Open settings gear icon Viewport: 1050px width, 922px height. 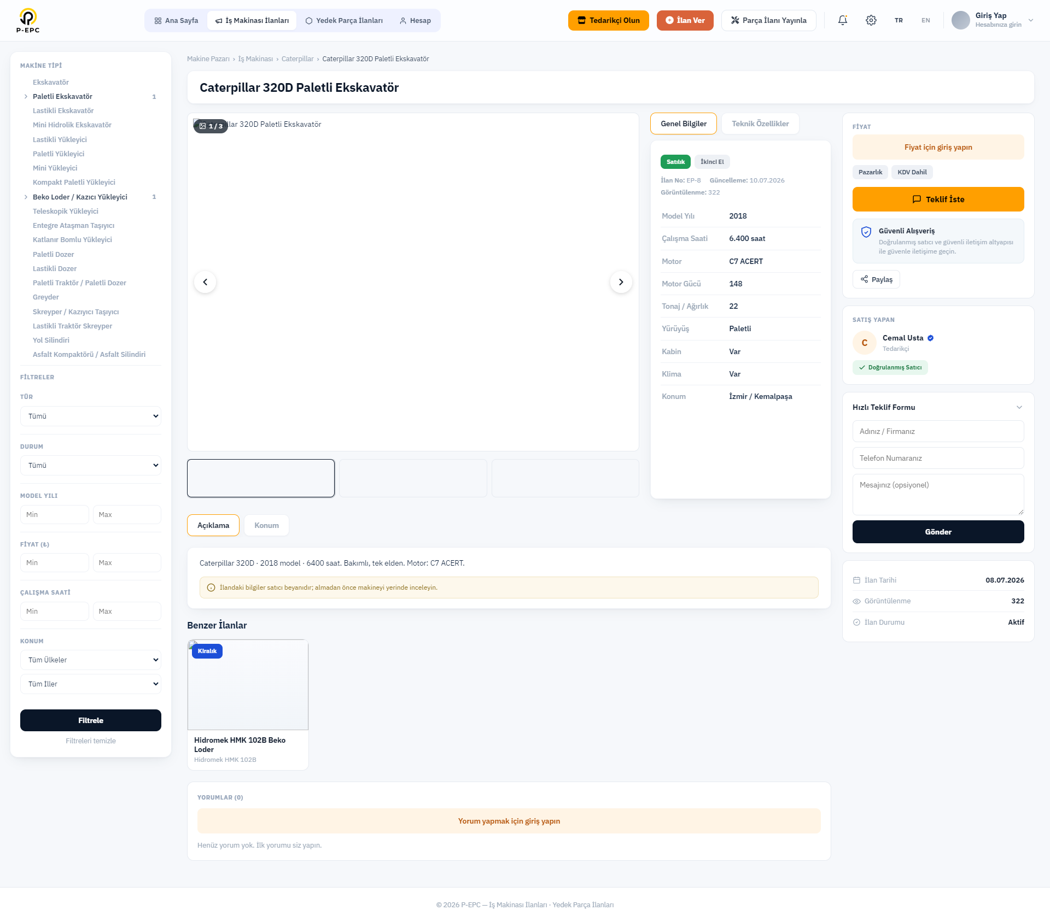871,20
